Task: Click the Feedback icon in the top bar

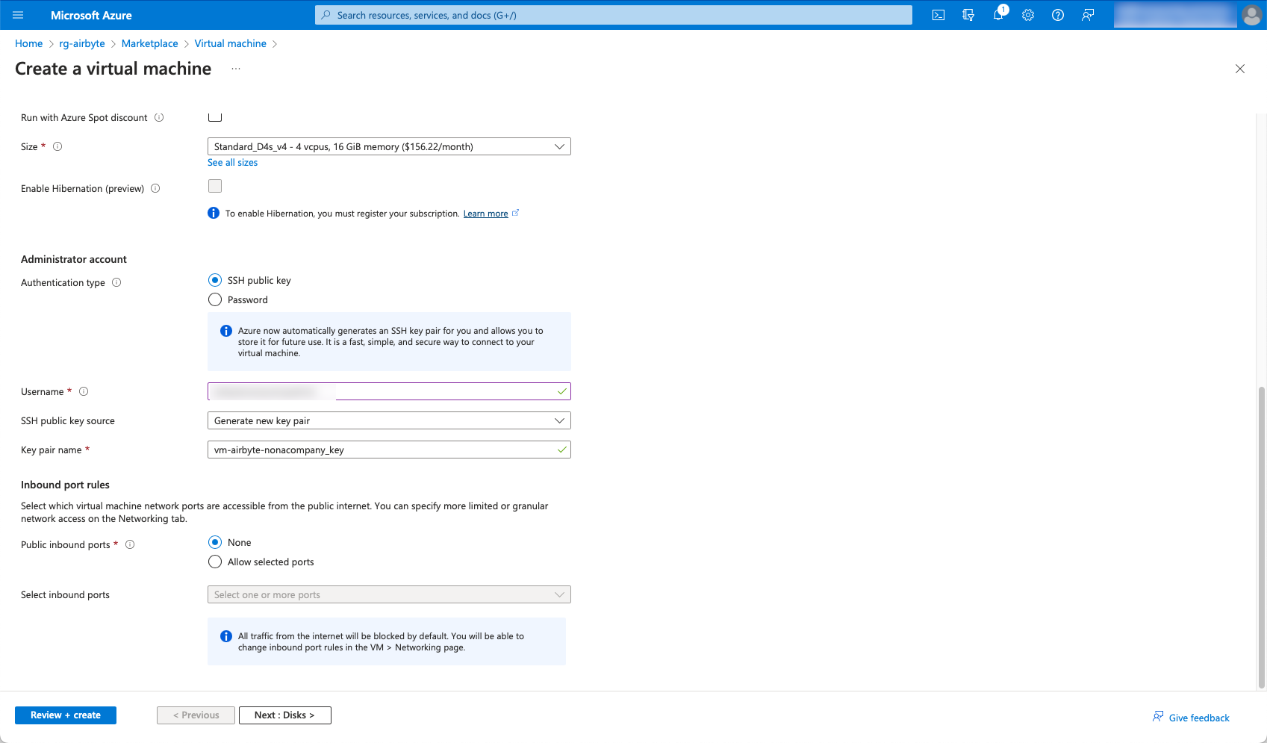Action: pos(1088,15)
